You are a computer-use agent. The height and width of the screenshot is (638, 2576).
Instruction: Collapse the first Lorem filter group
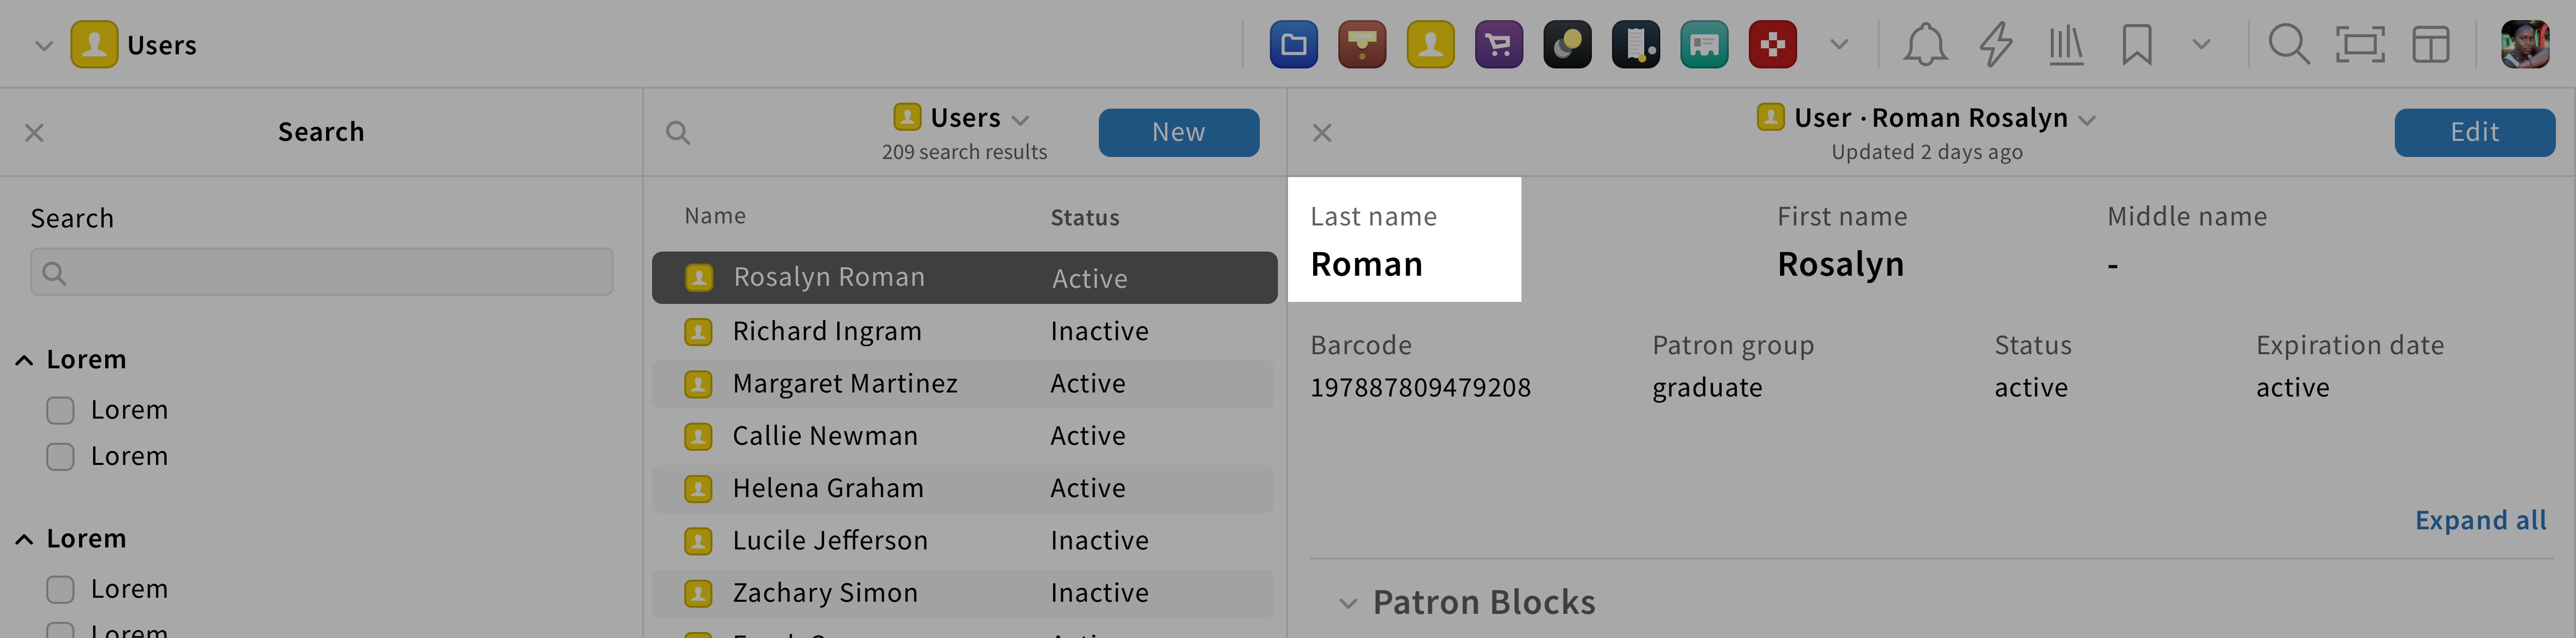click(x=25, y=360)
